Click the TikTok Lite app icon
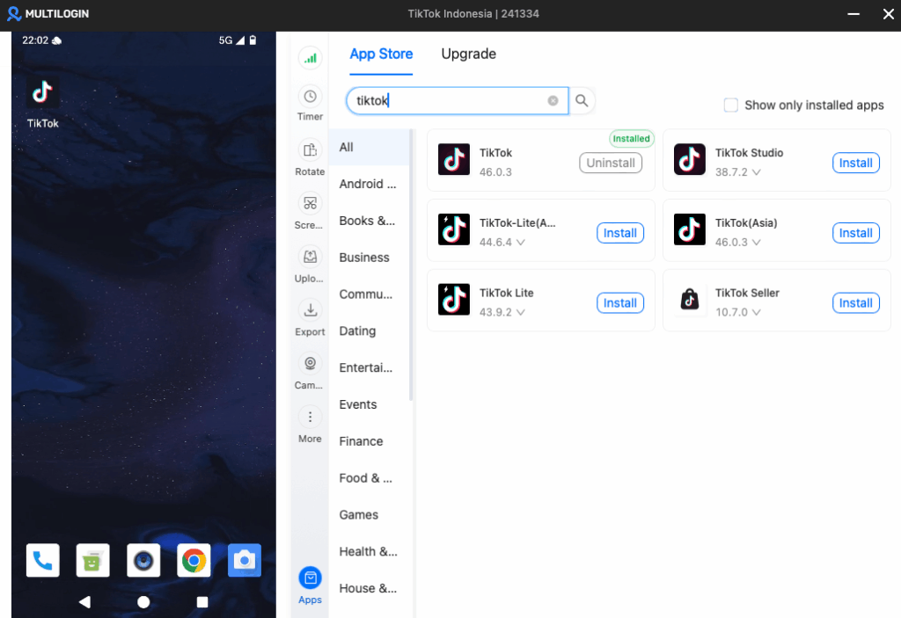Viewport: 901px width, 618px height. click(x=454, y=299)
